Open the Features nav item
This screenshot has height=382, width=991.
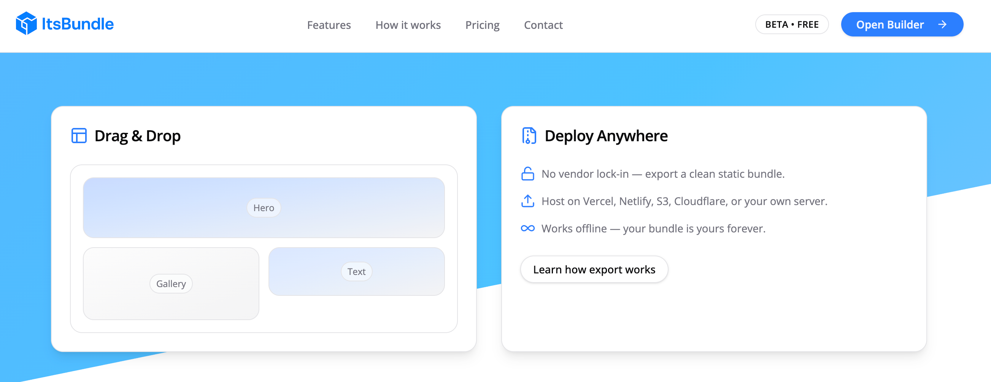pos(329,25)
